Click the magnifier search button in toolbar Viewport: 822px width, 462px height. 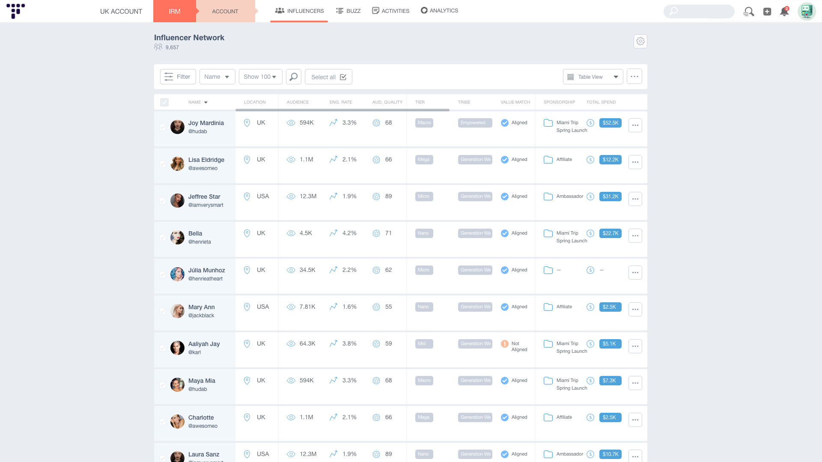point(294,77)
